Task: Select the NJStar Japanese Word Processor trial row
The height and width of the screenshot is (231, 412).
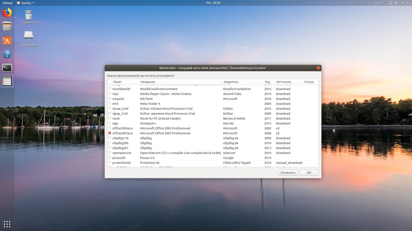Action: tap(213, 113)
